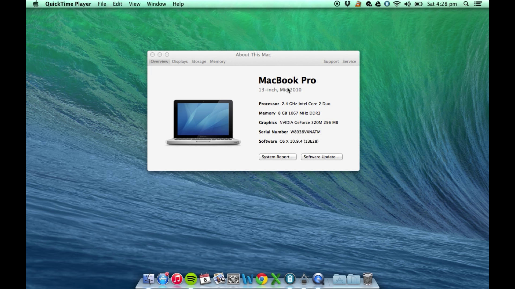Open the View menu
Viewport: 515px width, 289px height.
coord(135,4)
